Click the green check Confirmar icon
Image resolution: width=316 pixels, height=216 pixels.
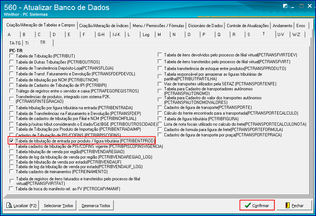pos(248,205)
